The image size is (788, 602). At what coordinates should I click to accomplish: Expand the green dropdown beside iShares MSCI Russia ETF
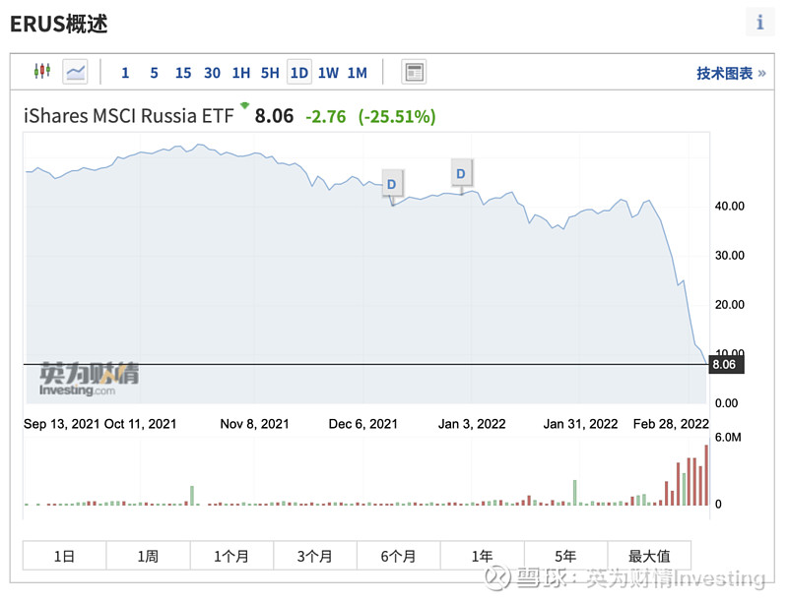coord(245,105)
